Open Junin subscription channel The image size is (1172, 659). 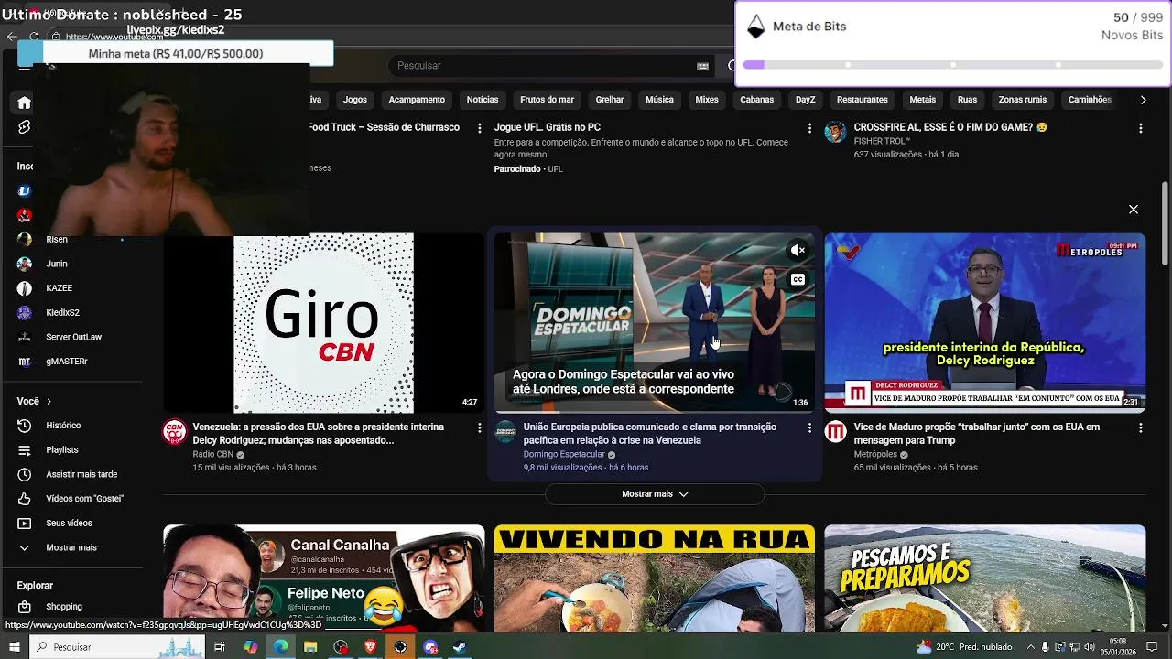[57, 264]
